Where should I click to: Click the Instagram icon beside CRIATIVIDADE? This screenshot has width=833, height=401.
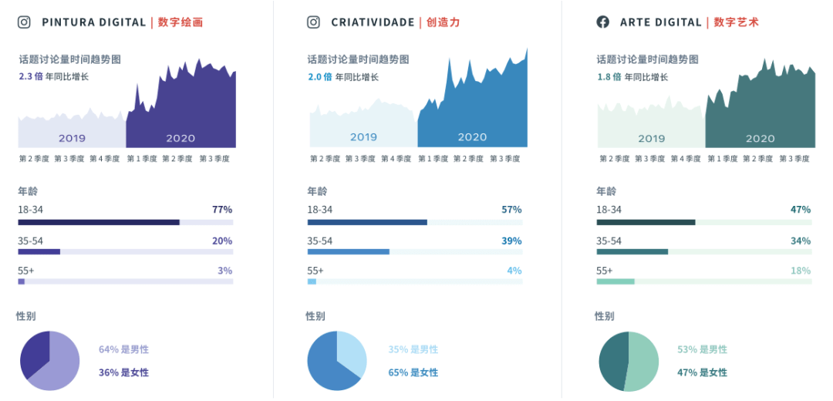pos(313,22)
